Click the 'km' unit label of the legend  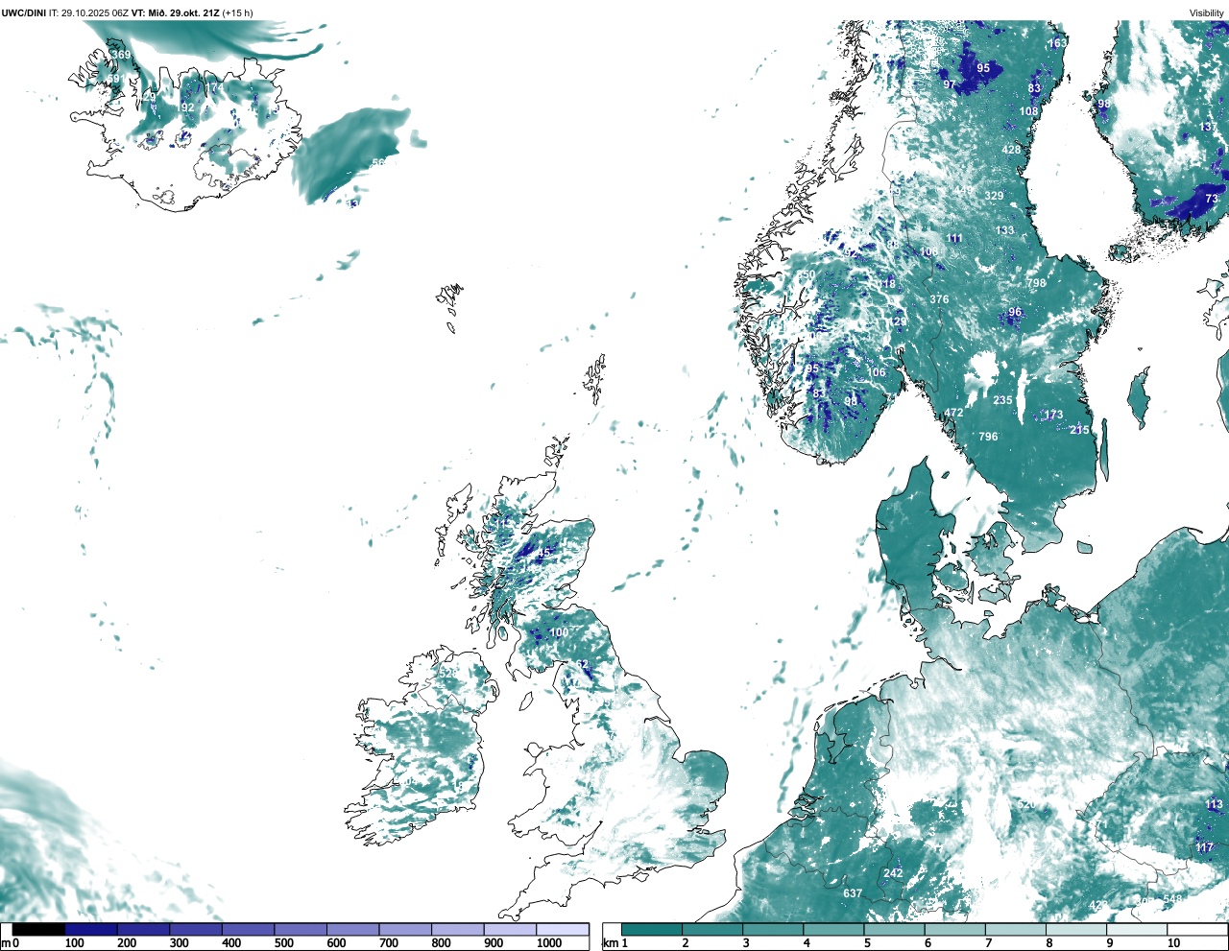[609, 943]
